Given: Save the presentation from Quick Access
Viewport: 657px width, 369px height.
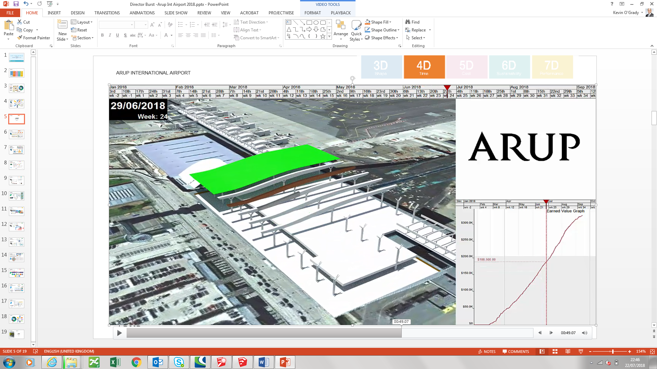Looking at the screenshot, I should pyautogui.click(x=16, y=4).
